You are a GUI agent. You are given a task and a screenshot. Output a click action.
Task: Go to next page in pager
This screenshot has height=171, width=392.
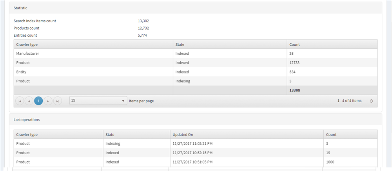click(x=48, y=101)
